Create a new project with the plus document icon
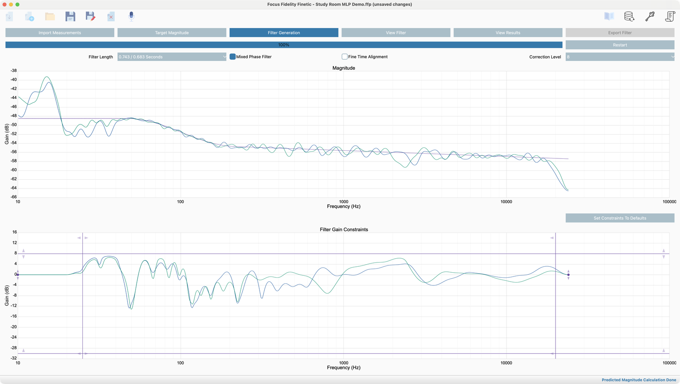 point(29,17)
